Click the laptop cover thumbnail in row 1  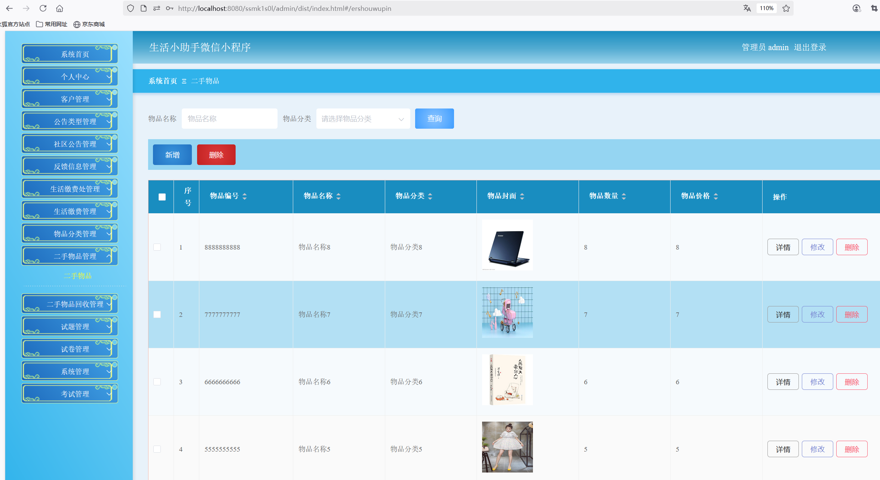(507, 245)
